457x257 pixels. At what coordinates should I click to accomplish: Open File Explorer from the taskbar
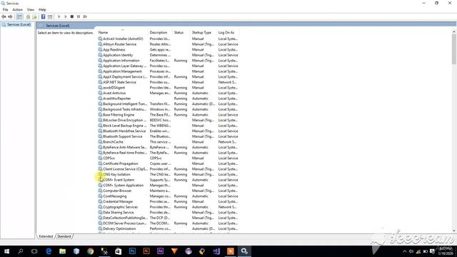click(62, 251)
